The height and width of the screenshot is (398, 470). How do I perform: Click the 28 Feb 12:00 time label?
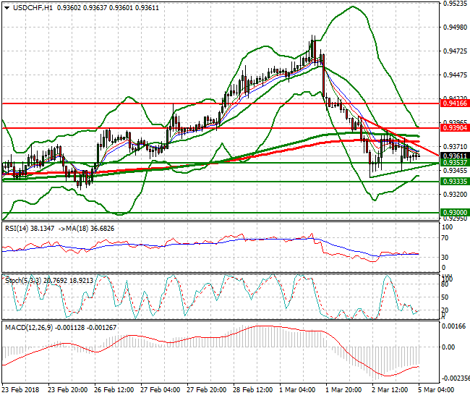pos(252,390)
